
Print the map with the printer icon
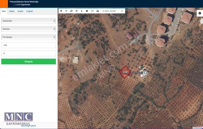tap(98, 11)
